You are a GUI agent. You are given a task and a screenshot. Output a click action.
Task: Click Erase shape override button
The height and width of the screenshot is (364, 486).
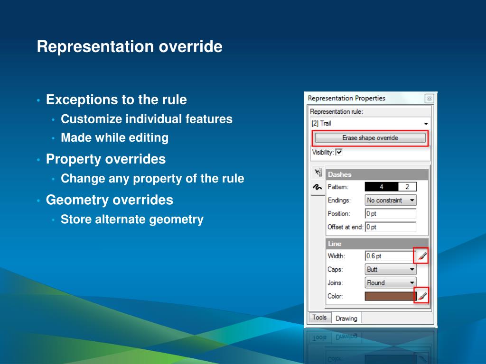click(x=370, y=138)
